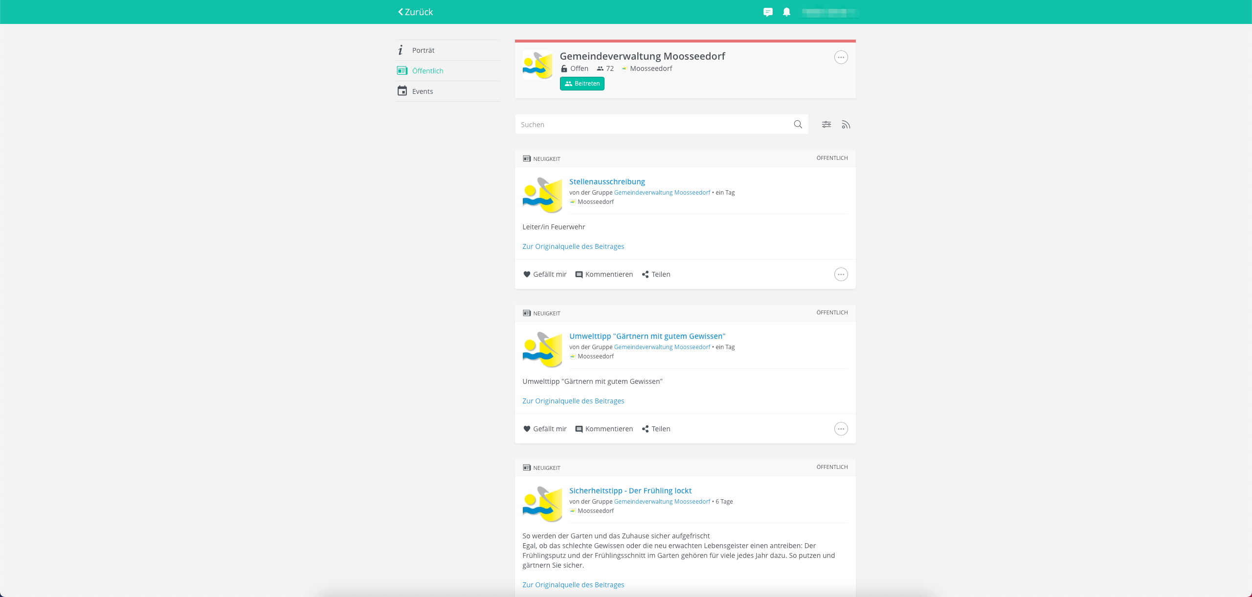The image size is (1252, 597).
Task: Open the chat messages icon
Action: point(768,12)
